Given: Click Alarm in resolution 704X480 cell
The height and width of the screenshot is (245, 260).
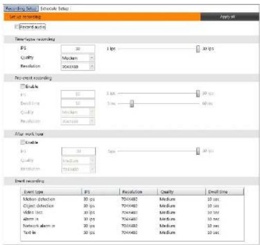Looking at the screenshot, I should point(129,219).
